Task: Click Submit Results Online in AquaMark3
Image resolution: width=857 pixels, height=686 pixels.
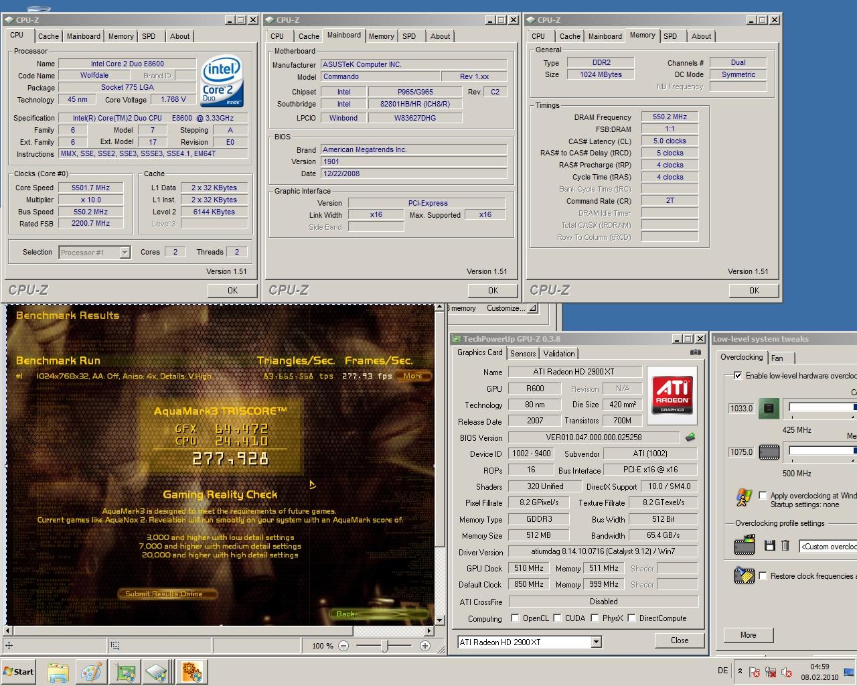Action: 169,594
